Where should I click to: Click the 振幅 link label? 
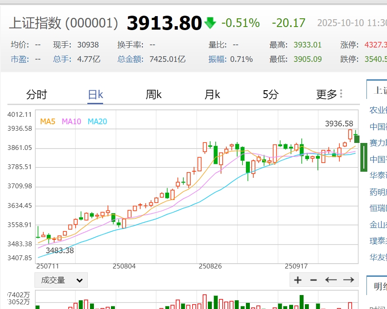point(218,59)
